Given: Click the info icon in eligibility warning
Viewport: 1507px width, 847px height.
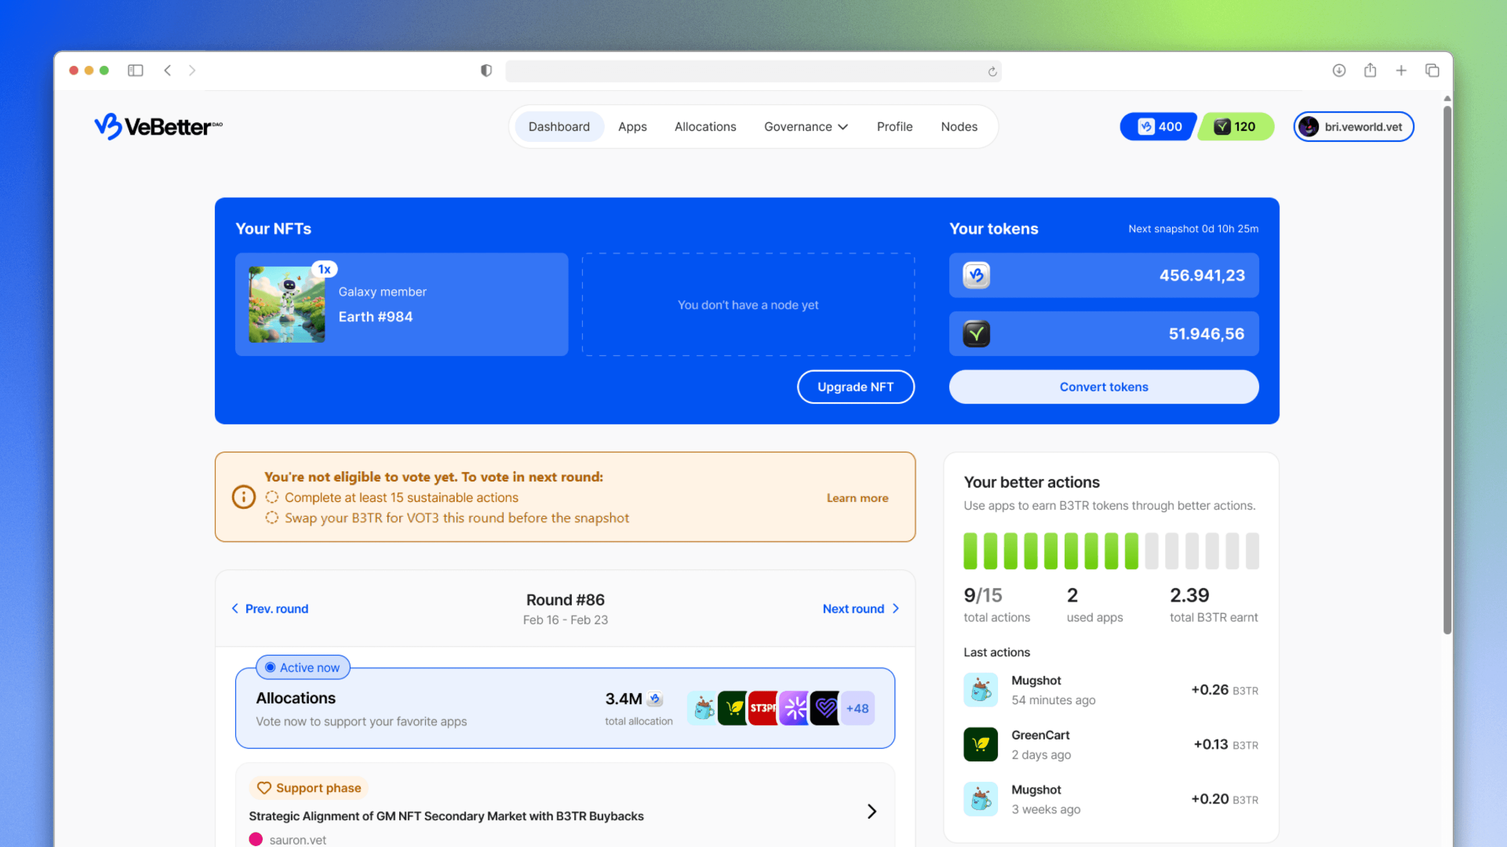Looking at the screenshot, I should [x=243, y=498].
